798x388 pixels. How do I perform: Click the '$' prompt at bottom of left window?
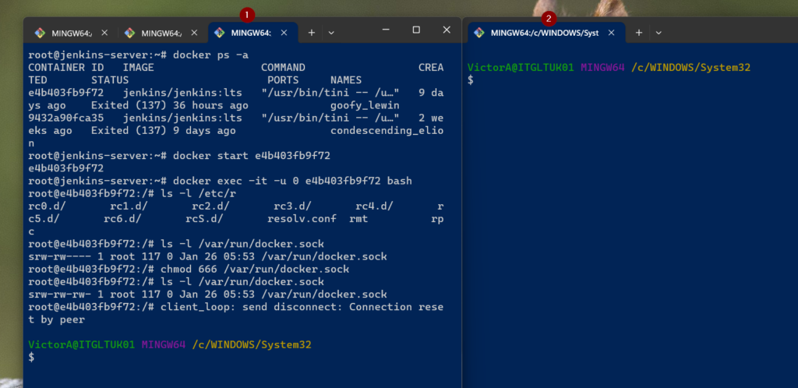pos(31,358)
